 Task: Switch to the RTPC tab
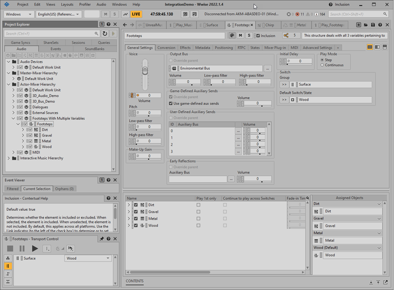pos(242,48)
